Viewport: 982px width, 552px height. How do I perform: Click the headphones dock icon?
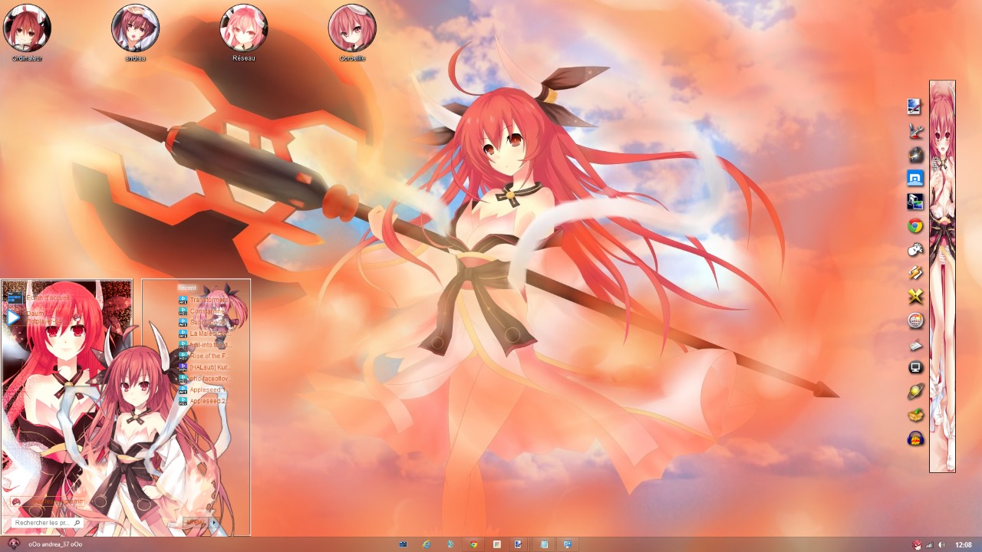[x=915, y=439]
